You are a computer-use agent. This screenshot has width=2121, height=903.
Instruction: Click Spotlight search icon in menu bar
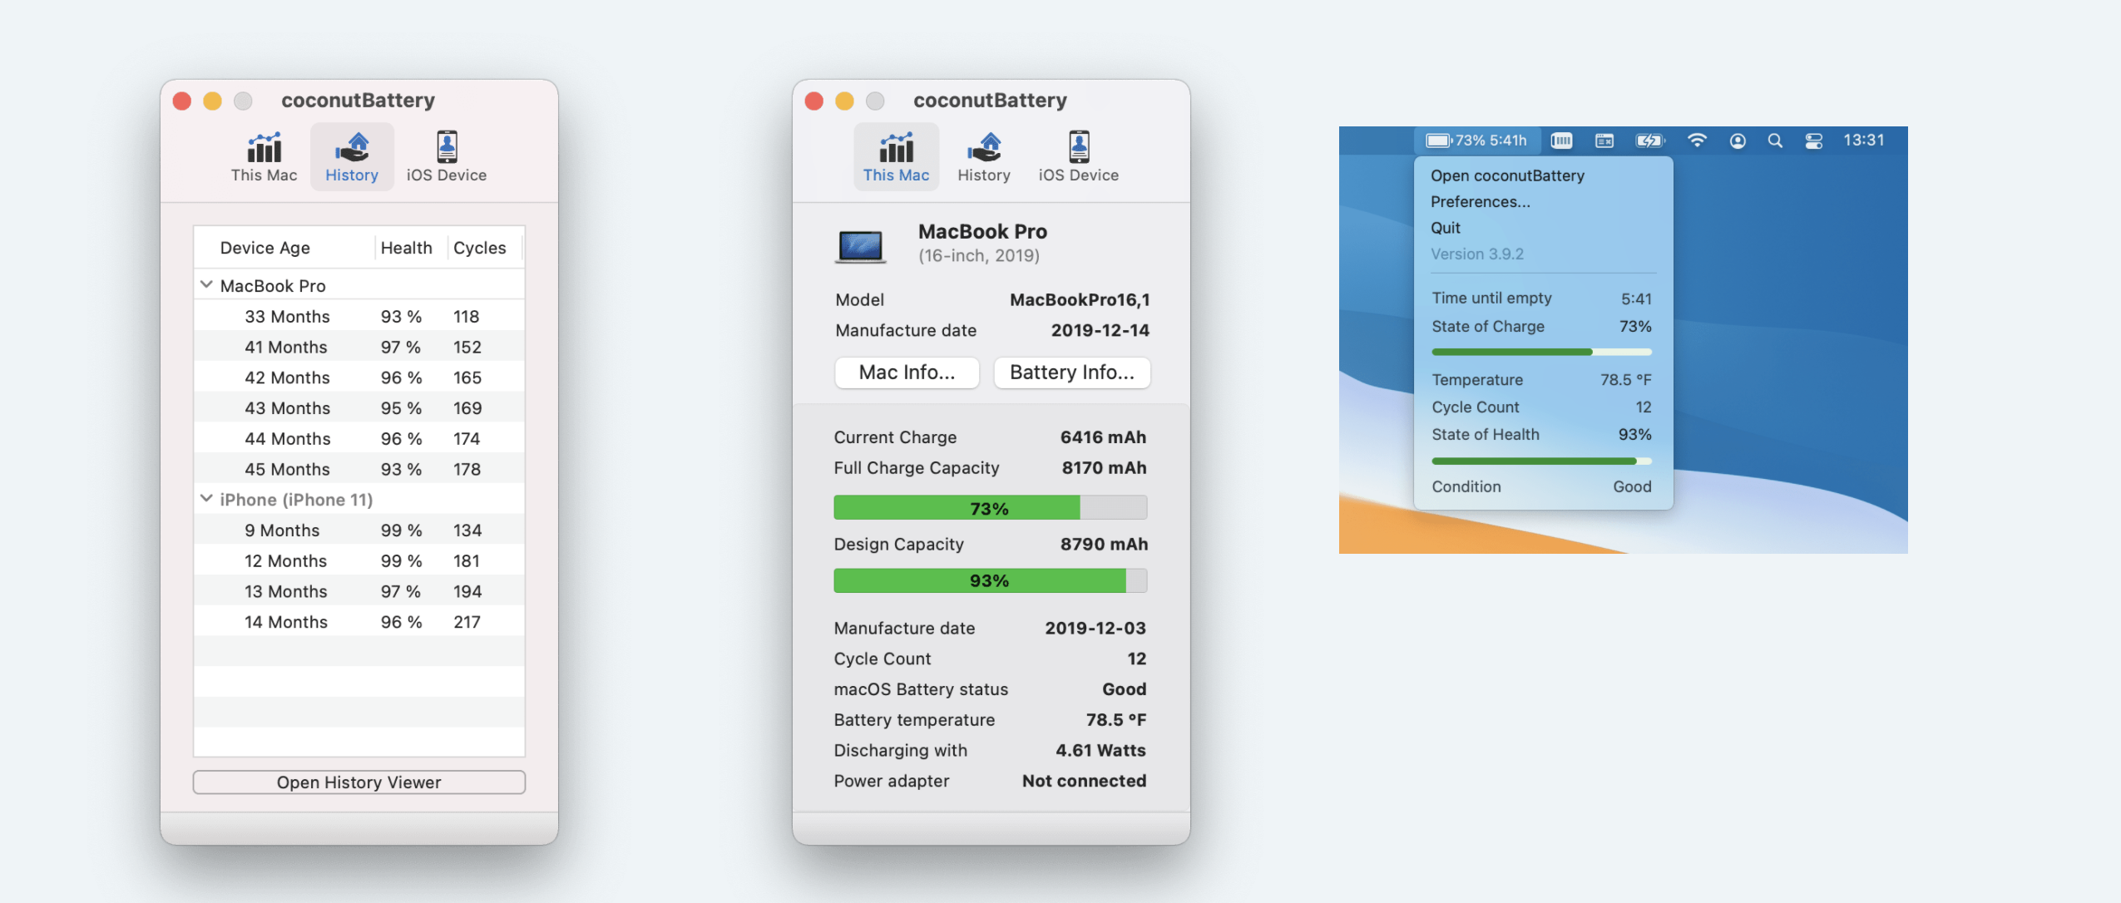pyautogui.click(x=1775, y=141)
